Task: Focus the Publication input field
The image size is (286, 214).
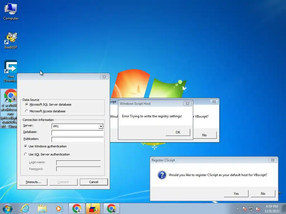Action: click(78, 140)
